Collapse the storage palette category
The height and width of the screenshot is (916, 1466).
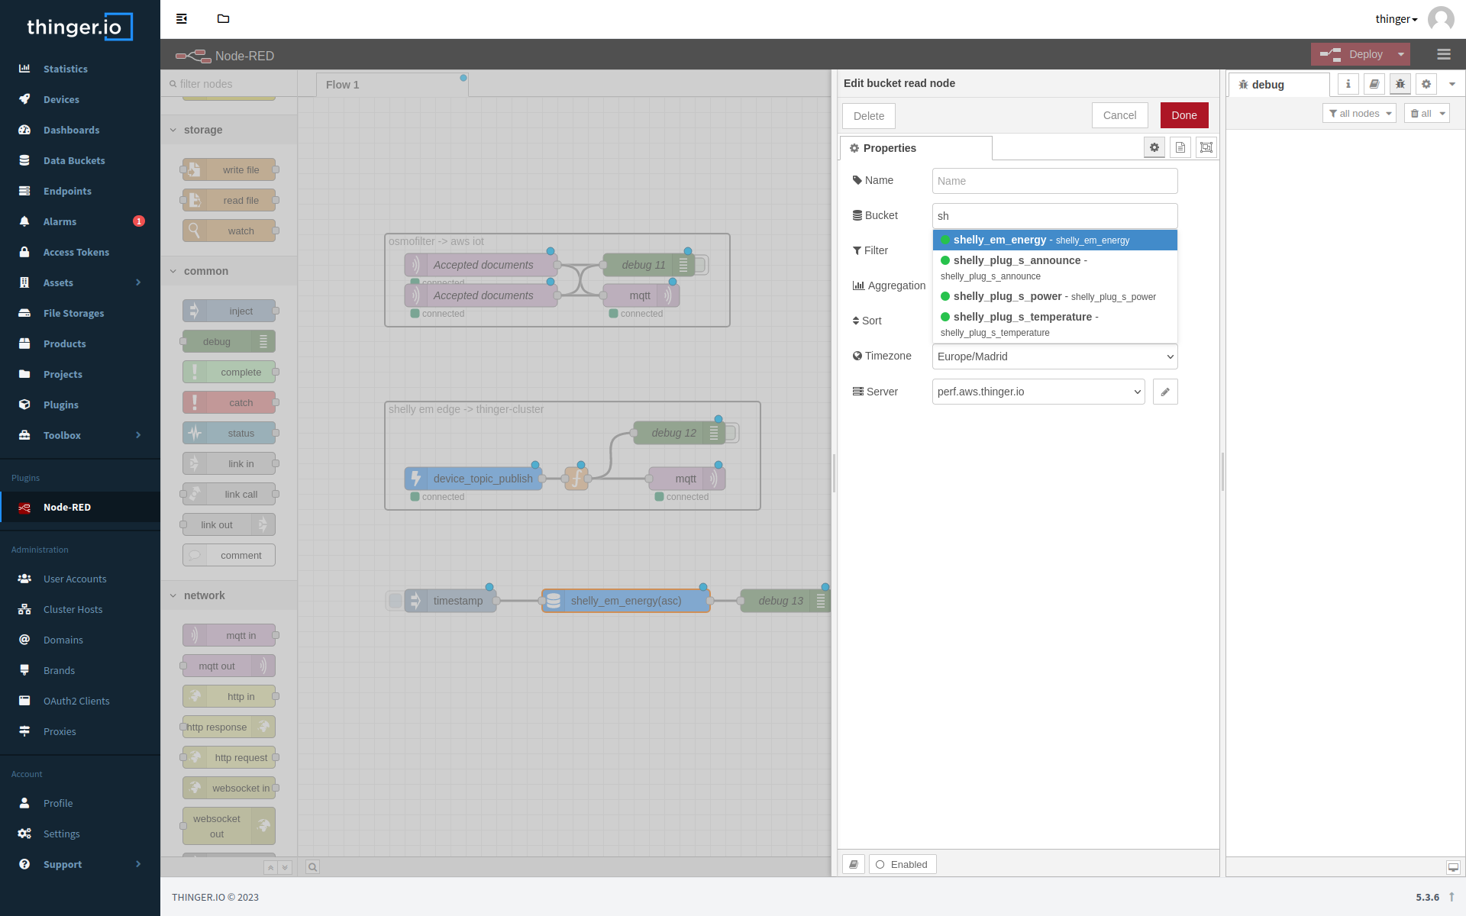(x=229, y=130)
